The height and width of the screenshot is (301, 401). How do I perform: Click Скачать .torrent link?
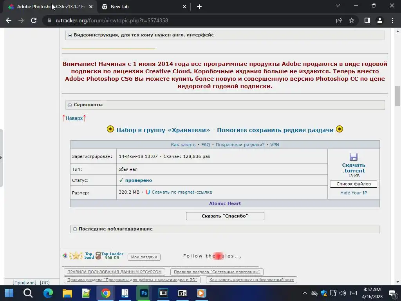(x=354, y=168)
